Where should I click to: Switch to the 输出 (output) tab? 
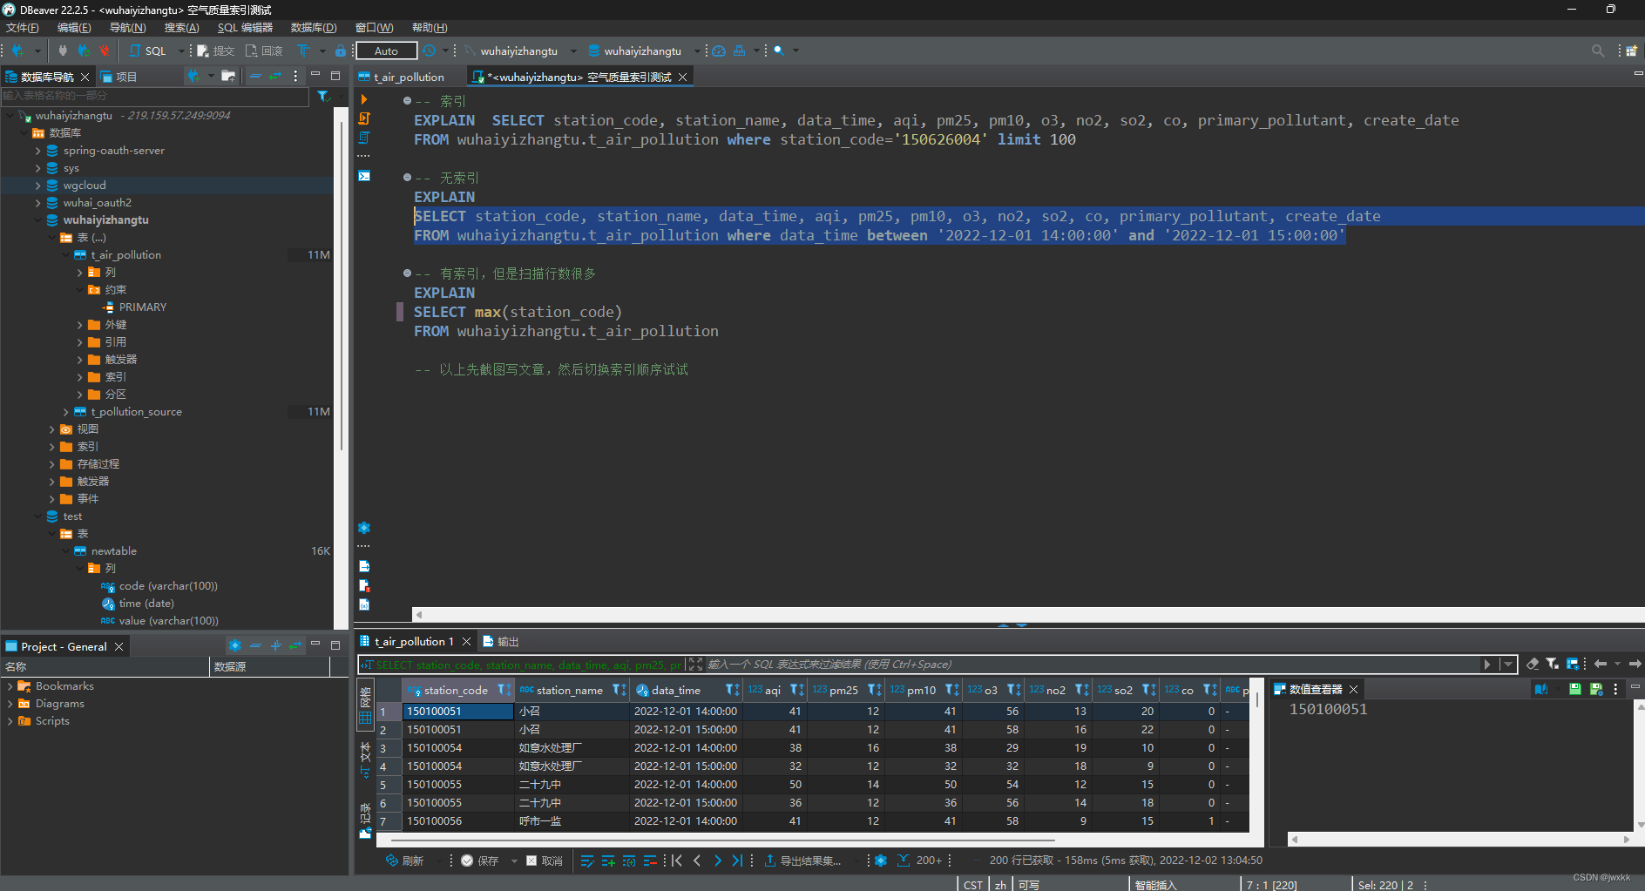[501, 642]
